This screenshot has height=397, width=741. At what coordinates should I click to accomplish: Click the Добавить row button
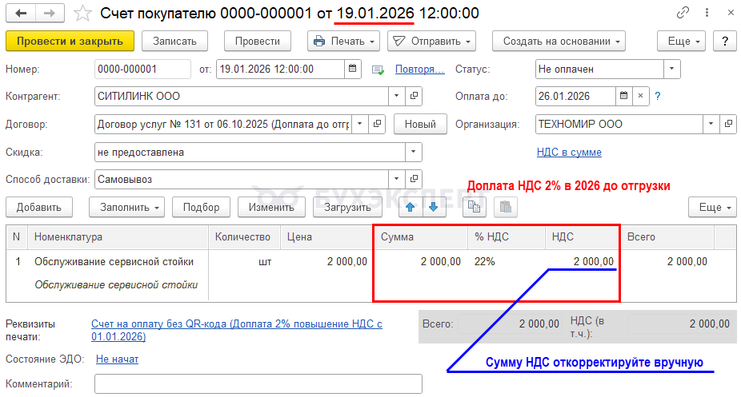pyautogui.click(x=39, y=207)
